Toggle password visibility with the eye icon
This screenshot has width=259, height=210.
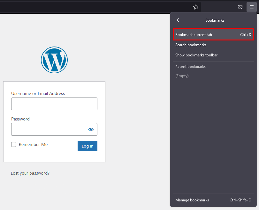pos(91,129)
